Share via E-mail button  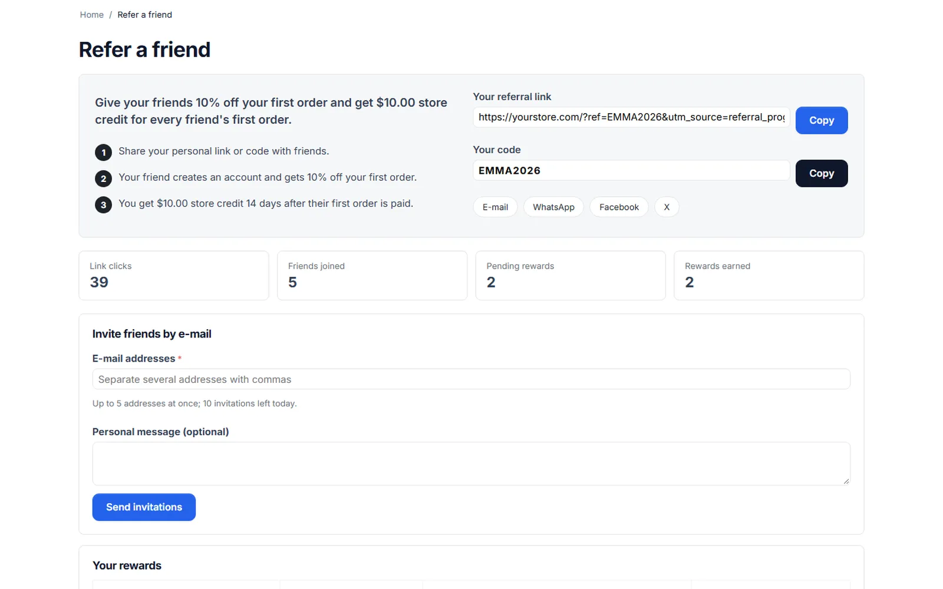tap(495, 207)
